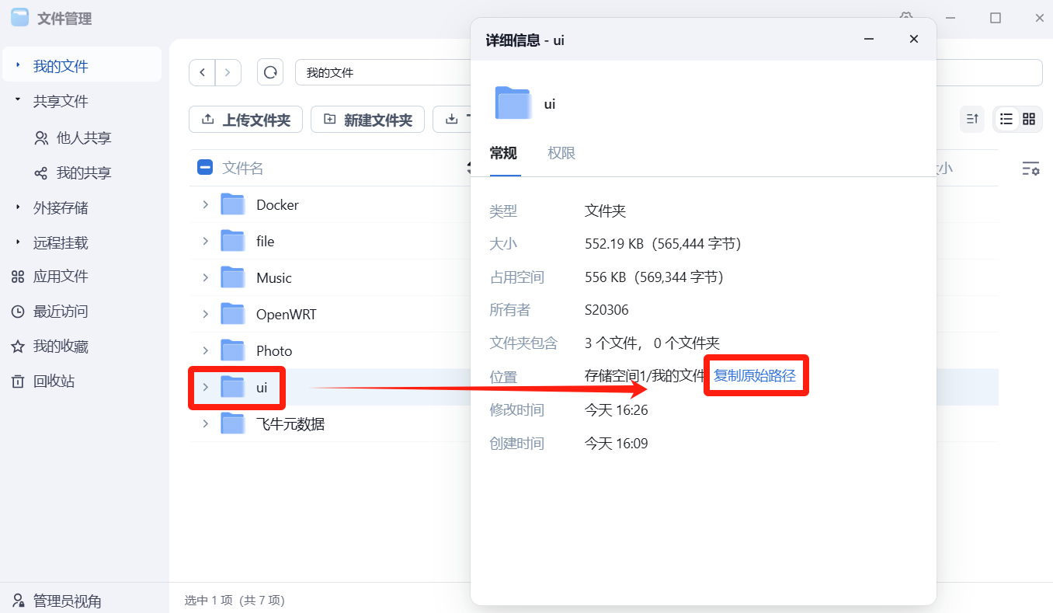Image resolution: width=1053 pixels, height=613 pixels.
Task: Click the path address field showing 我的文件
Action: coord(381,72)
